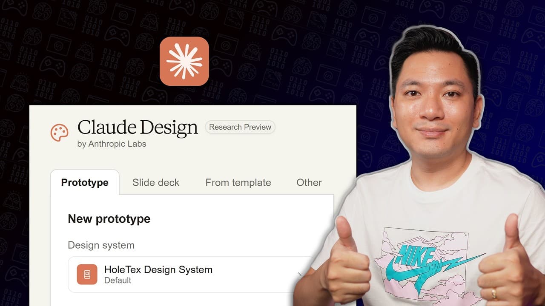545x306 pixels.
Task: Switch to the Slide deck tab
Action: pyautogui.click(x=156, y=182)
